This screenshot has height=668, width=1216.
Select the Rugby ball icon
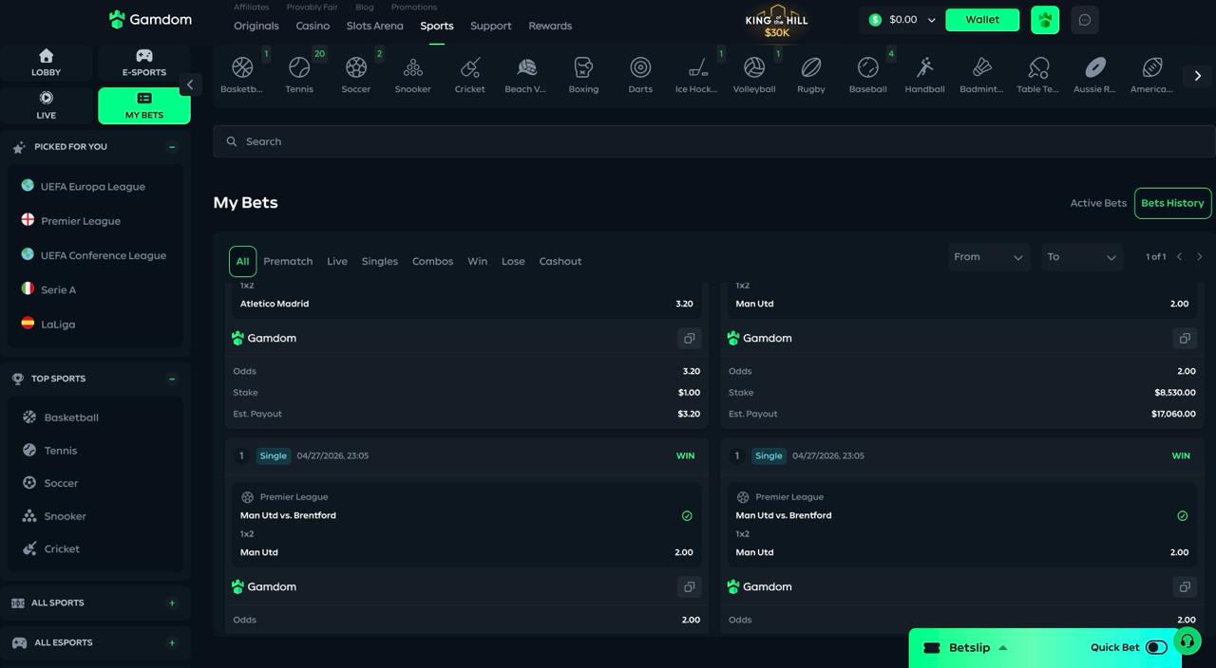tap(811, 68)
